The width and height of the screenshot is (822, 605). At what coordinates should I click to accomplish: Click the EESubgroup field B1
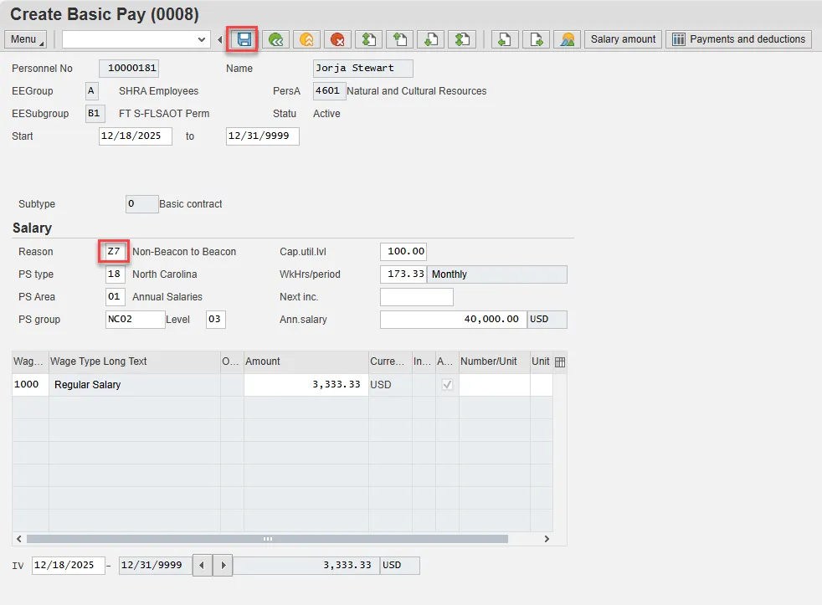pyautogui.click(x=95, y=113)
